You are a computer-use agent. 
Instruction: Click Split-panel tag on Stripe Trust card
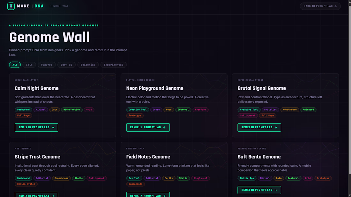click(x=96, y=178)
